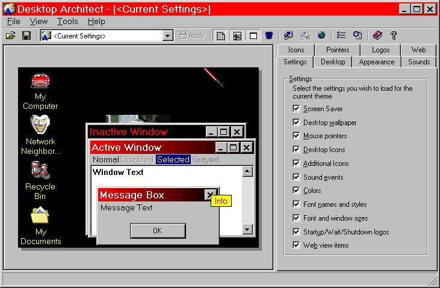Image resolution: width=440 pixels, height=288 pixels.
Task: Click the grayed-out computer toolbar icon
Action: (305, 35)
